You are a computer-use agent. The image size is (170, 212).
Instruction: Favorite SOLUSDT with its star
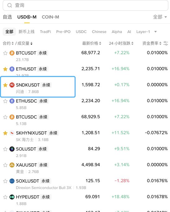point(5,149)
